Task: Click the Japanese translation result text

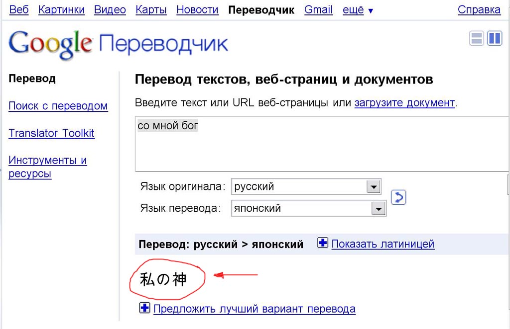Action: click(163, 280)
